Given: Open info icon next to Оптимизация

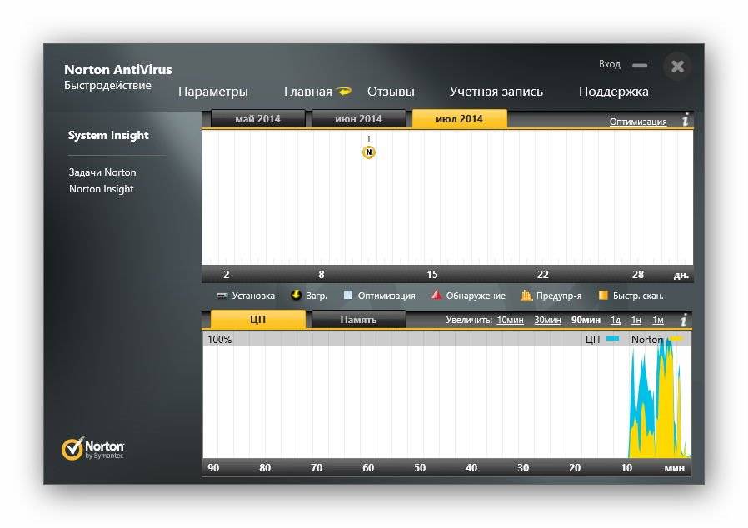Looking at the screenshot, I should (x=686, y=120).
